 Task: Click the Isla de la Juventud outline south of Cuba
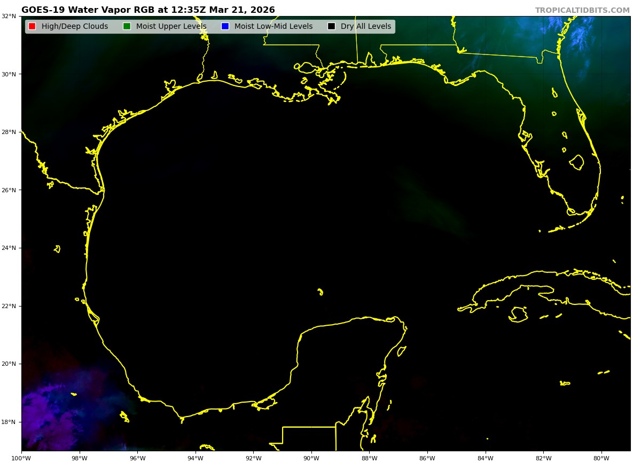[518, 314]
